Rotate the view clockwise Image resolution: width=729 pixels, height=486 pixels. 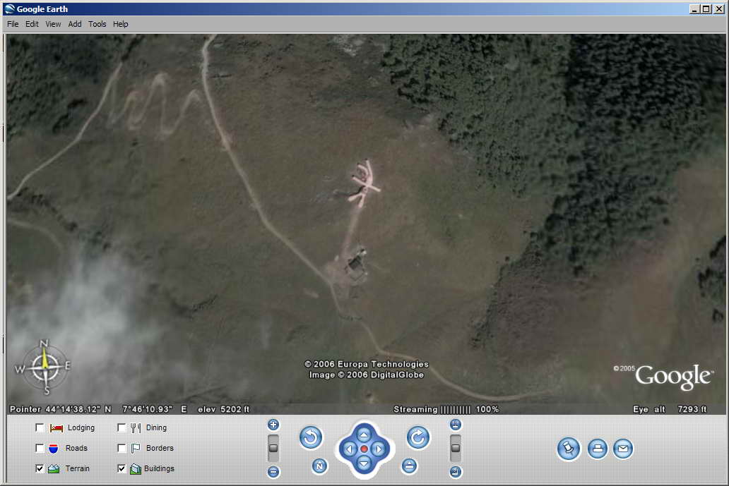(x=417, y=437)
